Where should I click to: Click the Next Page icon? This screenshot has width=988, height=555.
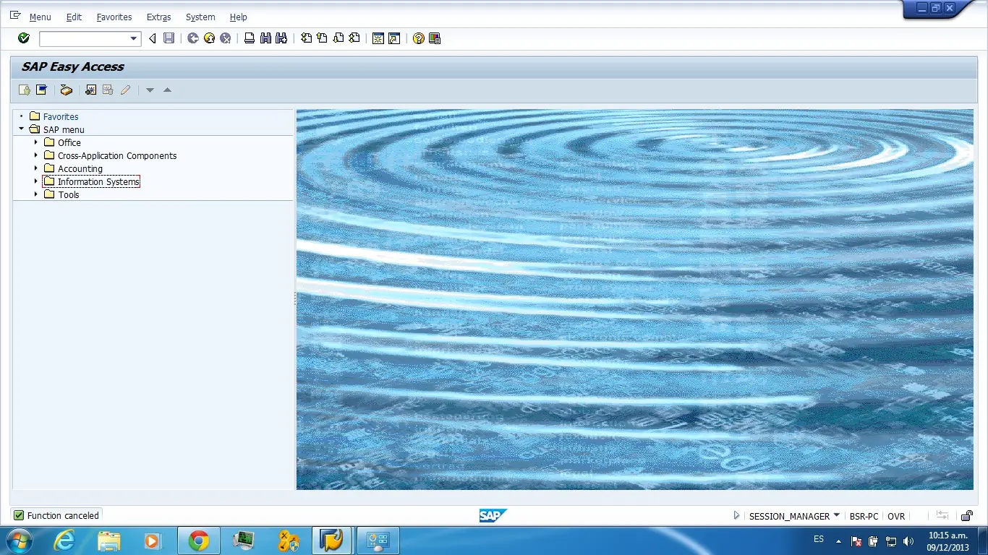338,38
